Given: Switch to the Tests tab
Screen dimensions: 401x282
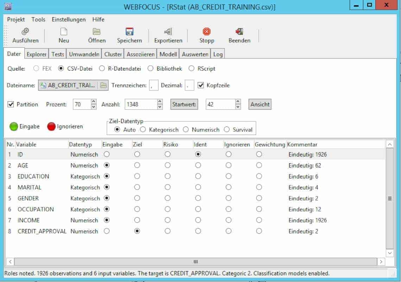Looking at the screenshot, I should (x=58, y=54).
